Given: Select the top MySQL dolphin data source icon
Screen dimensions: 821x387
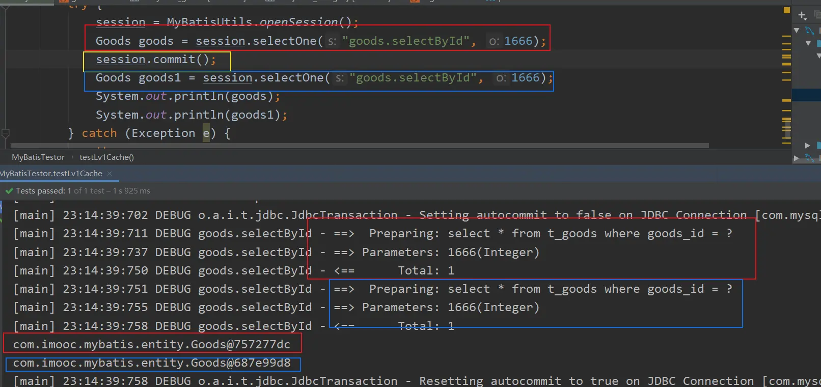Looking at the screenshot, I should 810,31.
